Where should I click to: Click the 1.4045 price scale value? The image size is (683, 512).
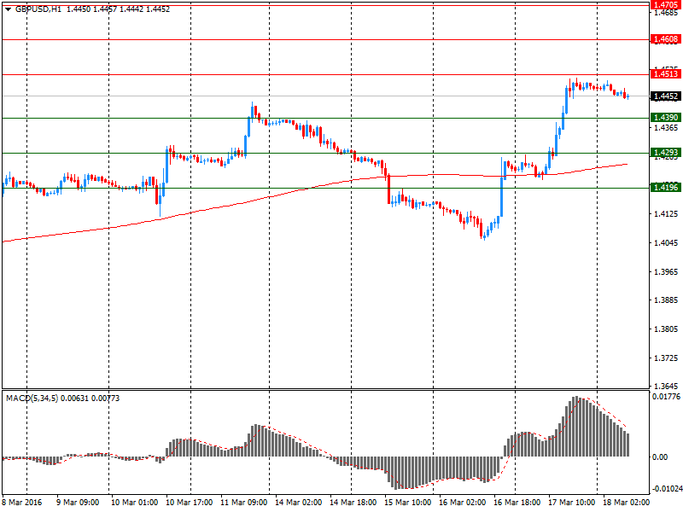tap(666, 242)
